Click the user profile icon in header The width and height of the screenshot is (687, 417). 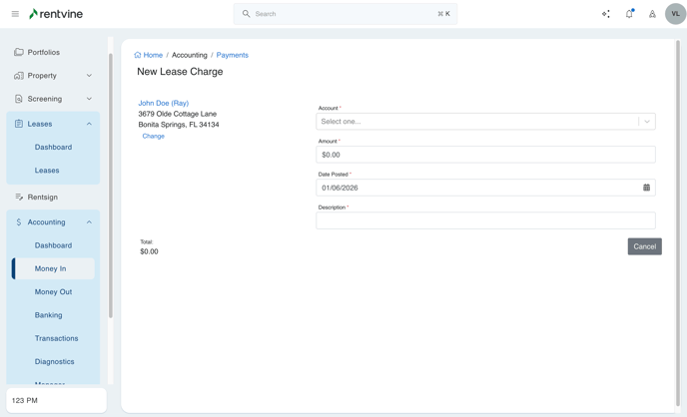[652, 14]
